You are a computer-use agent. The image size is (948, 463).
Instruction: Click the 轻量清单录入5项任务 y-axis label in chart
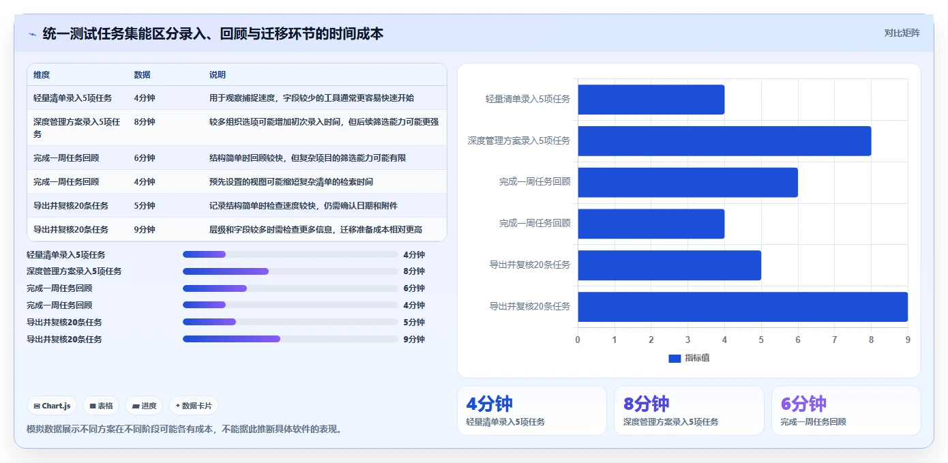(528, 100)
